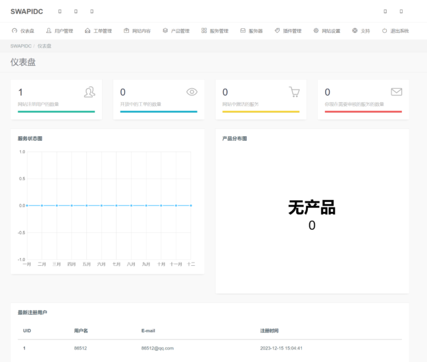Click the eye icon in open tickets card

tap(192, 92)
